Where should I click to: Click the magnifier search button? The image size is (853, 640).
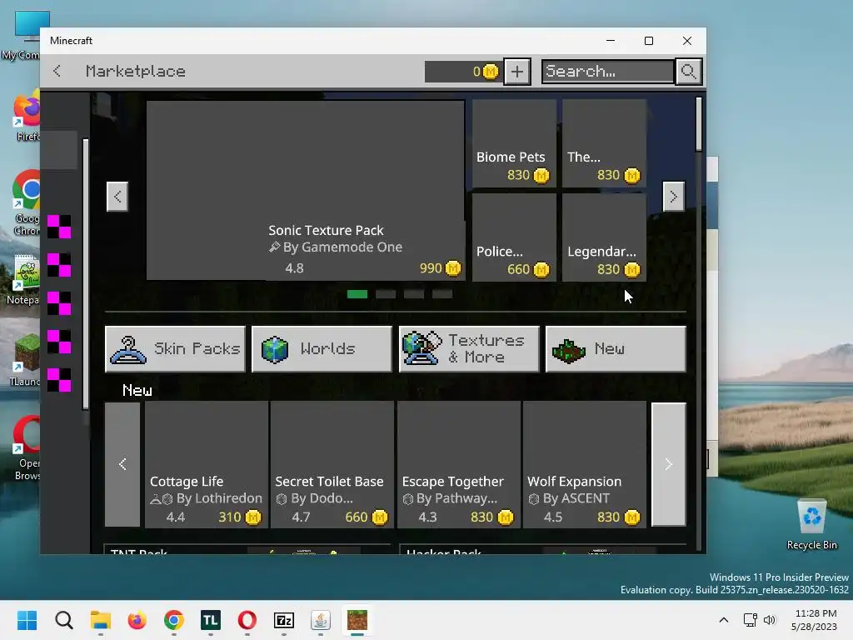click(x=688, y=72)
